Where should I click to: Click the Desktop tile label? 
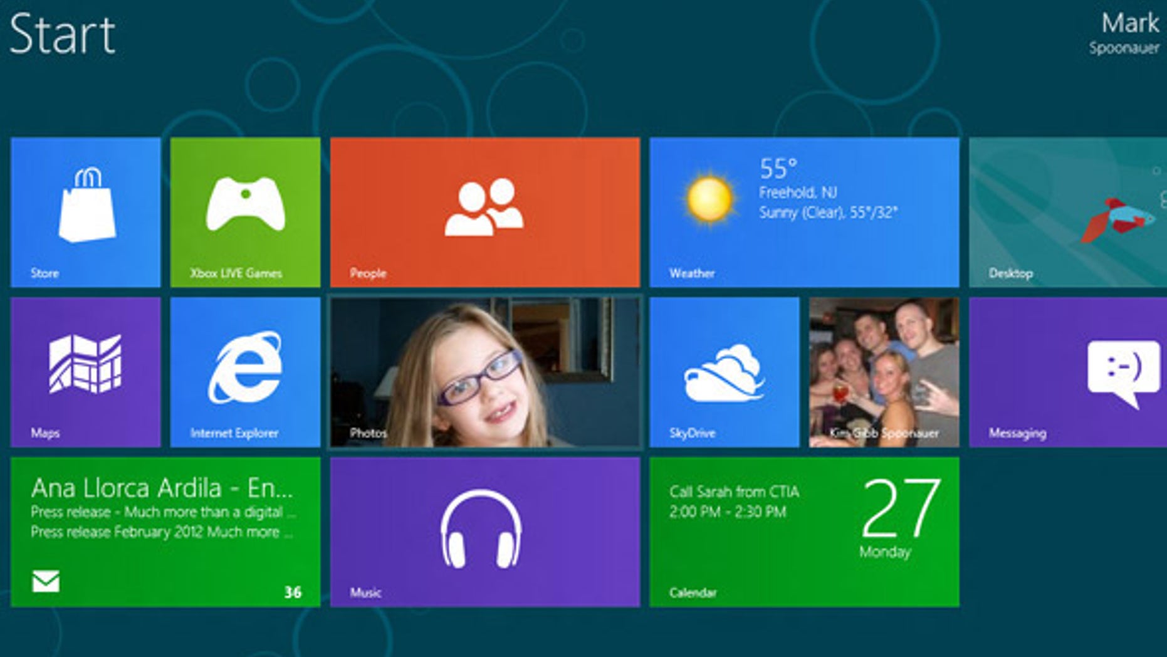pos(1010,273)
